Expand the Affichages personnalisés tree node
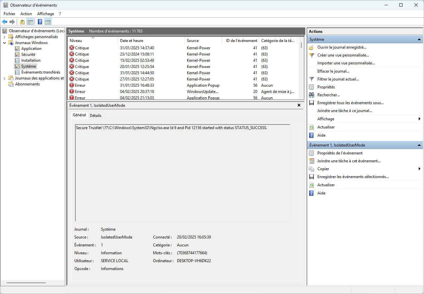This screenshot has width=424, height=294. coord(4,37)
